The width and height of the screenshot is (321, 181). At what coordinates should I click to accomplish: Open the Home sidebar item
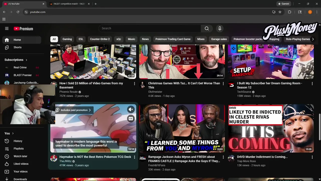(x=22, y=40)
